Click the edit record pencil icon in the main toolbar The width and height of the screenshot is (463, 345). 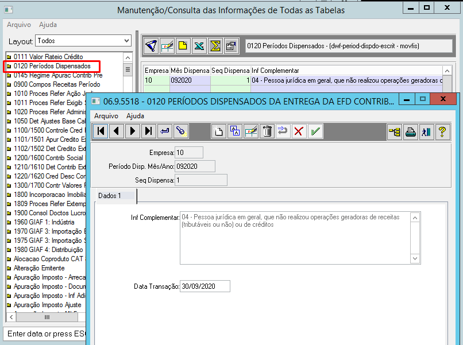click(167, 46)
